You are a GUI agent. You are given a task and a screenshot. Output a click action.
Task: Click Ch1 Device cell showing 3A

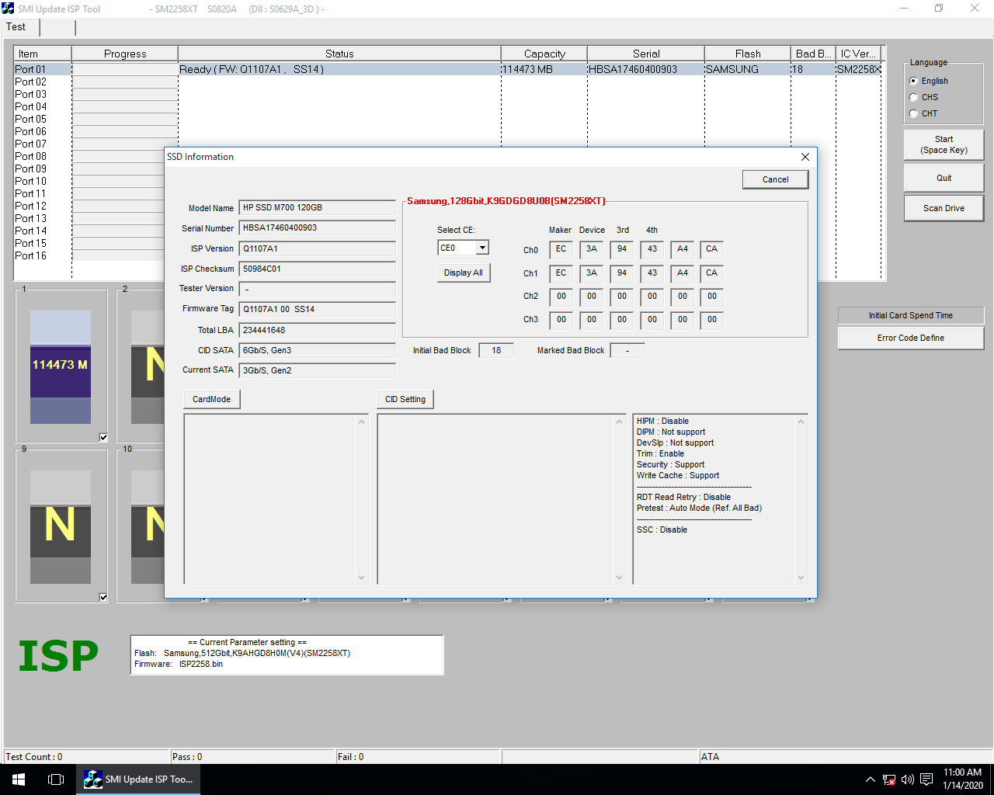tap(592, 274)
